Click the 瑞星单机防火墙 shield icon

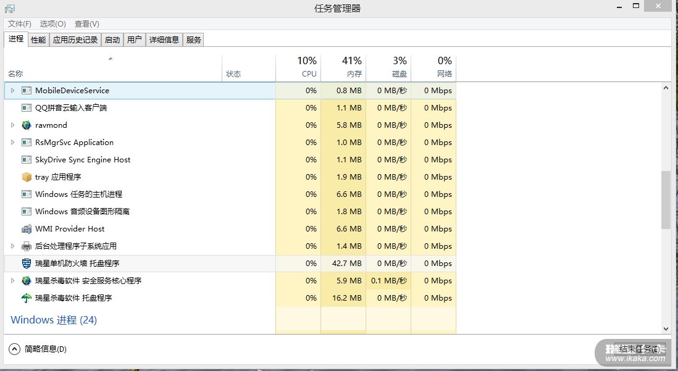click(x=27, y=264)
